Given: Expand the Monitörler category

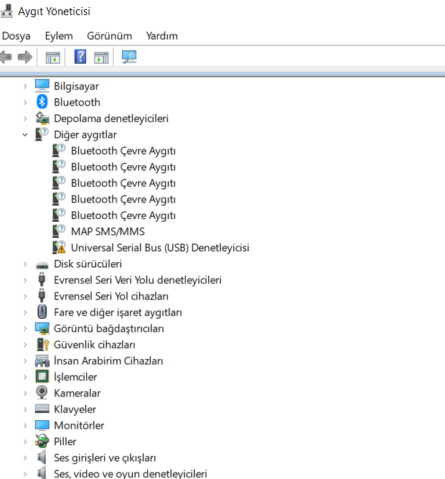Looking at the screenshot, I should pos(25,426).
